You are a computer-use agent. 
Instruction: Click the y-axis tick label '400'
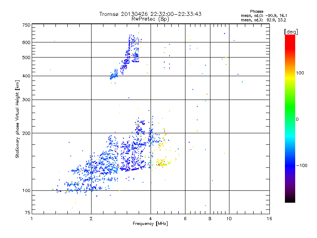(x=26, y=76)
